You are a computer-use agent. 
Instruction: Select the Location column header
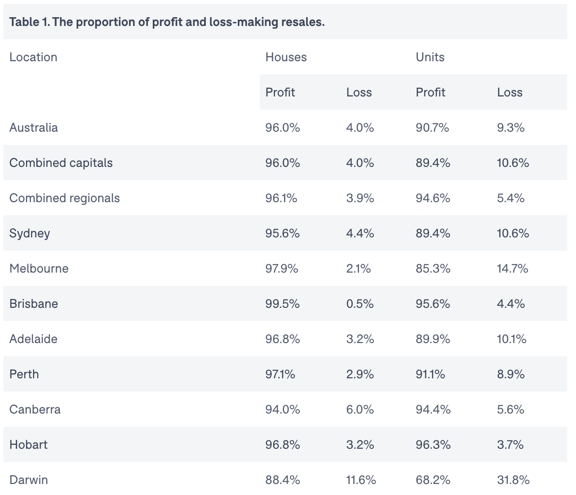[33, 57]
